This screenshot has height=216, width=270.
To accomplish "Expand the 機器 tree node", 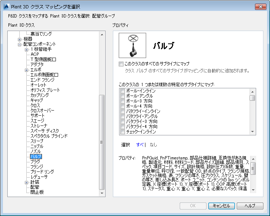I will pos(19,39).
